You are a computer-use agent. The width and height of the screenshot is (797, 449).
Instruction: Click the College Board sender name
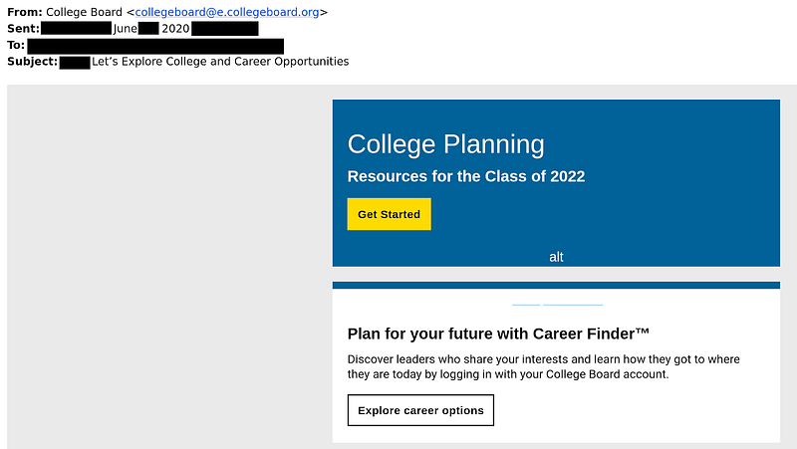84,12
